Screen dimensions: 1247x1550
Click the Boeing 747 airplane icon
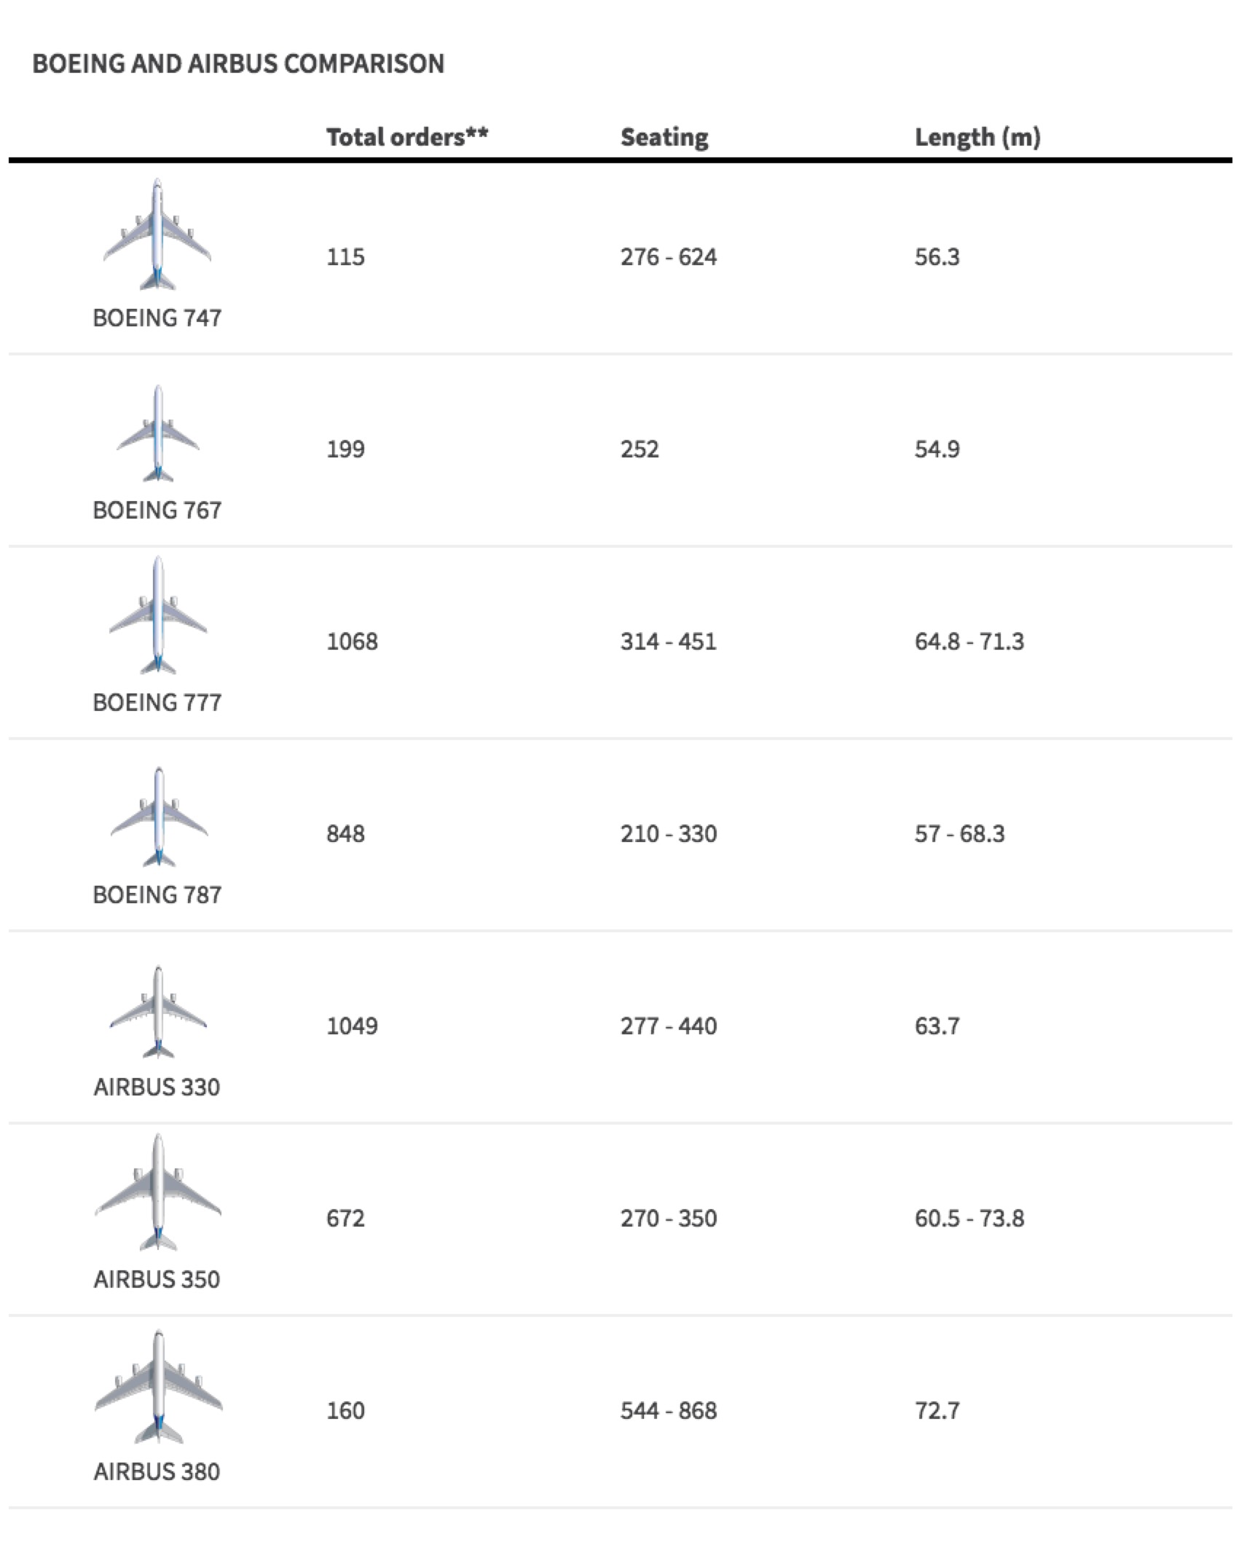(x=157, y=235)
